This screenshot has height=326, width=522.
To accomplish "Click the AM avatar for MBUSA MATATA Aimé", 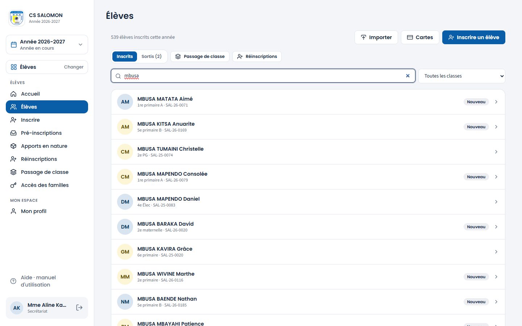I will [x=125, y=102].
